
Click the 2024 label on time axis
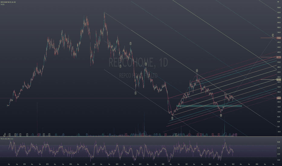(257, 164)
